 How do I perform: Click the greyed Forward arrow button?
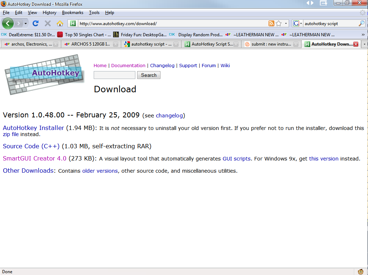click(x=18, y=23)
